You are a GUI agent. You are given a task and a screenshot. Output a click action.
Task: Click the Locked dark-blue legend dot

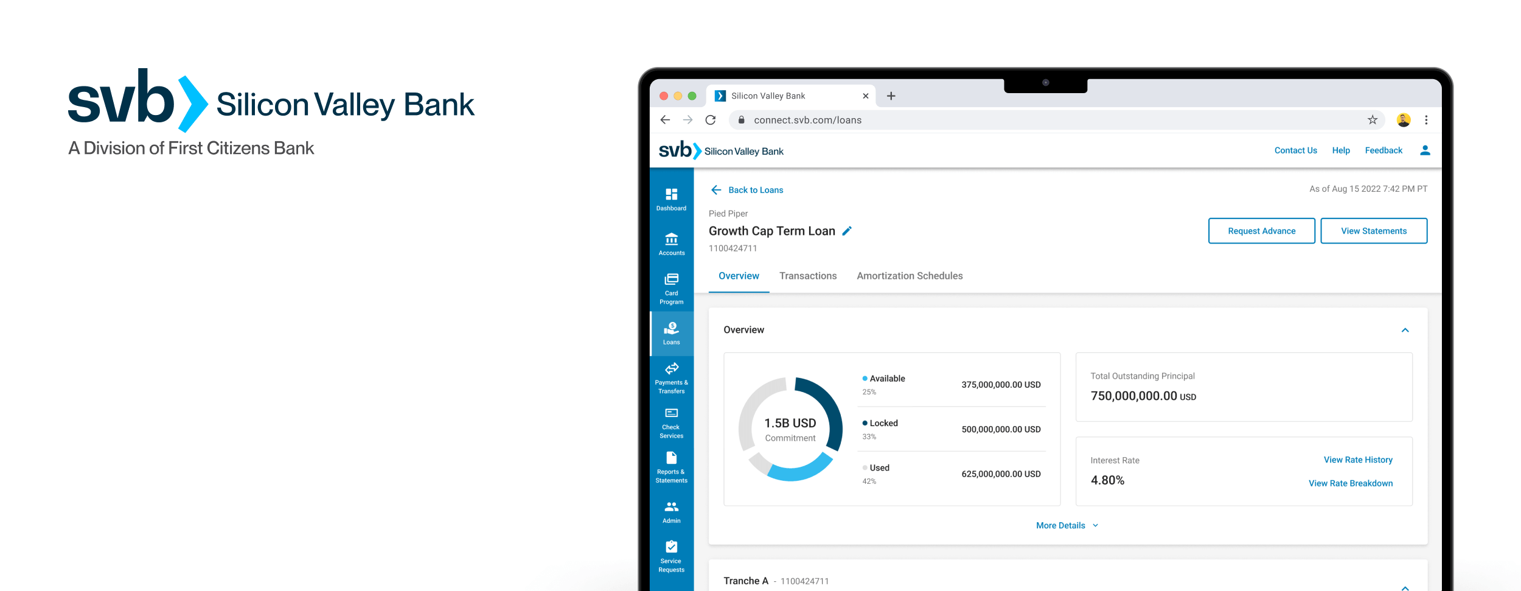click(865, 423)
